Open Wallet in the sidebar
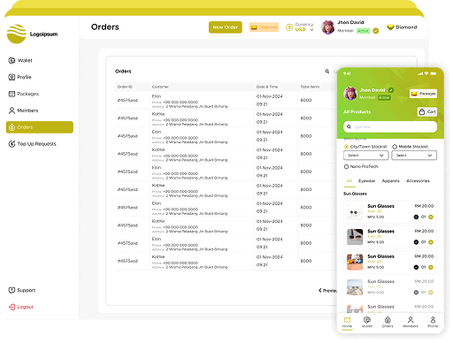453x343 pixels. pyautogui.click(x=20, y=60)
